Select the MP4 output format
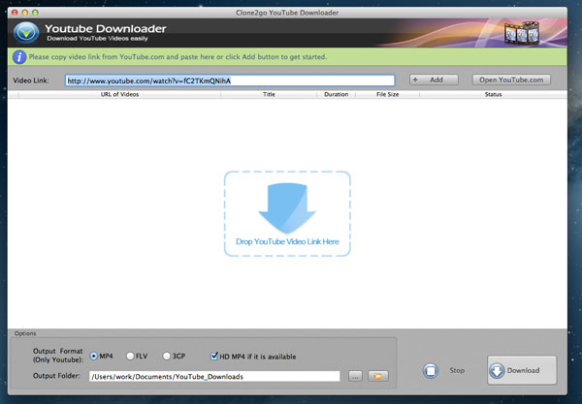This screenshot has height=404, width=582. click(93, 357)
